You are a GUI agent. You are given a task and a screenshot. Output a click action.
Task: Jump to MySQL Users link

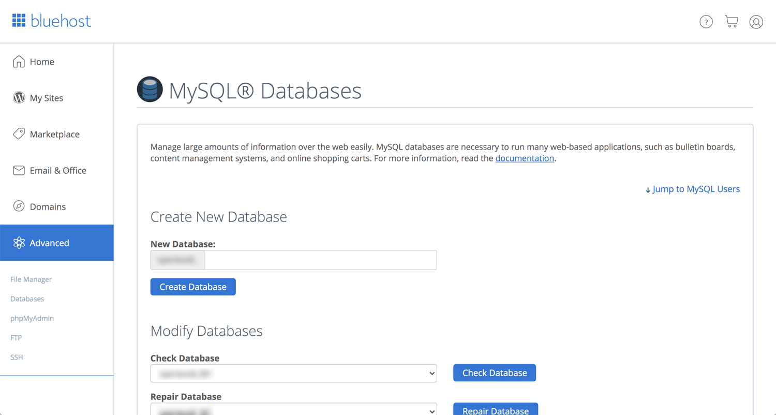(x=693, y=189)
